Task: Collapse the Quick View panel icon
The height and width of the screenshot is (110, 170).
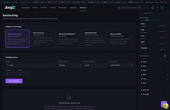Action: point(141,13)
